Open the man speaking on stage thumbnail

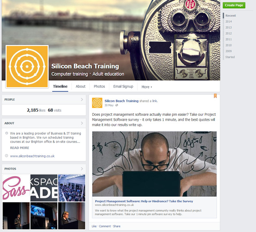[x=16, y=216]
